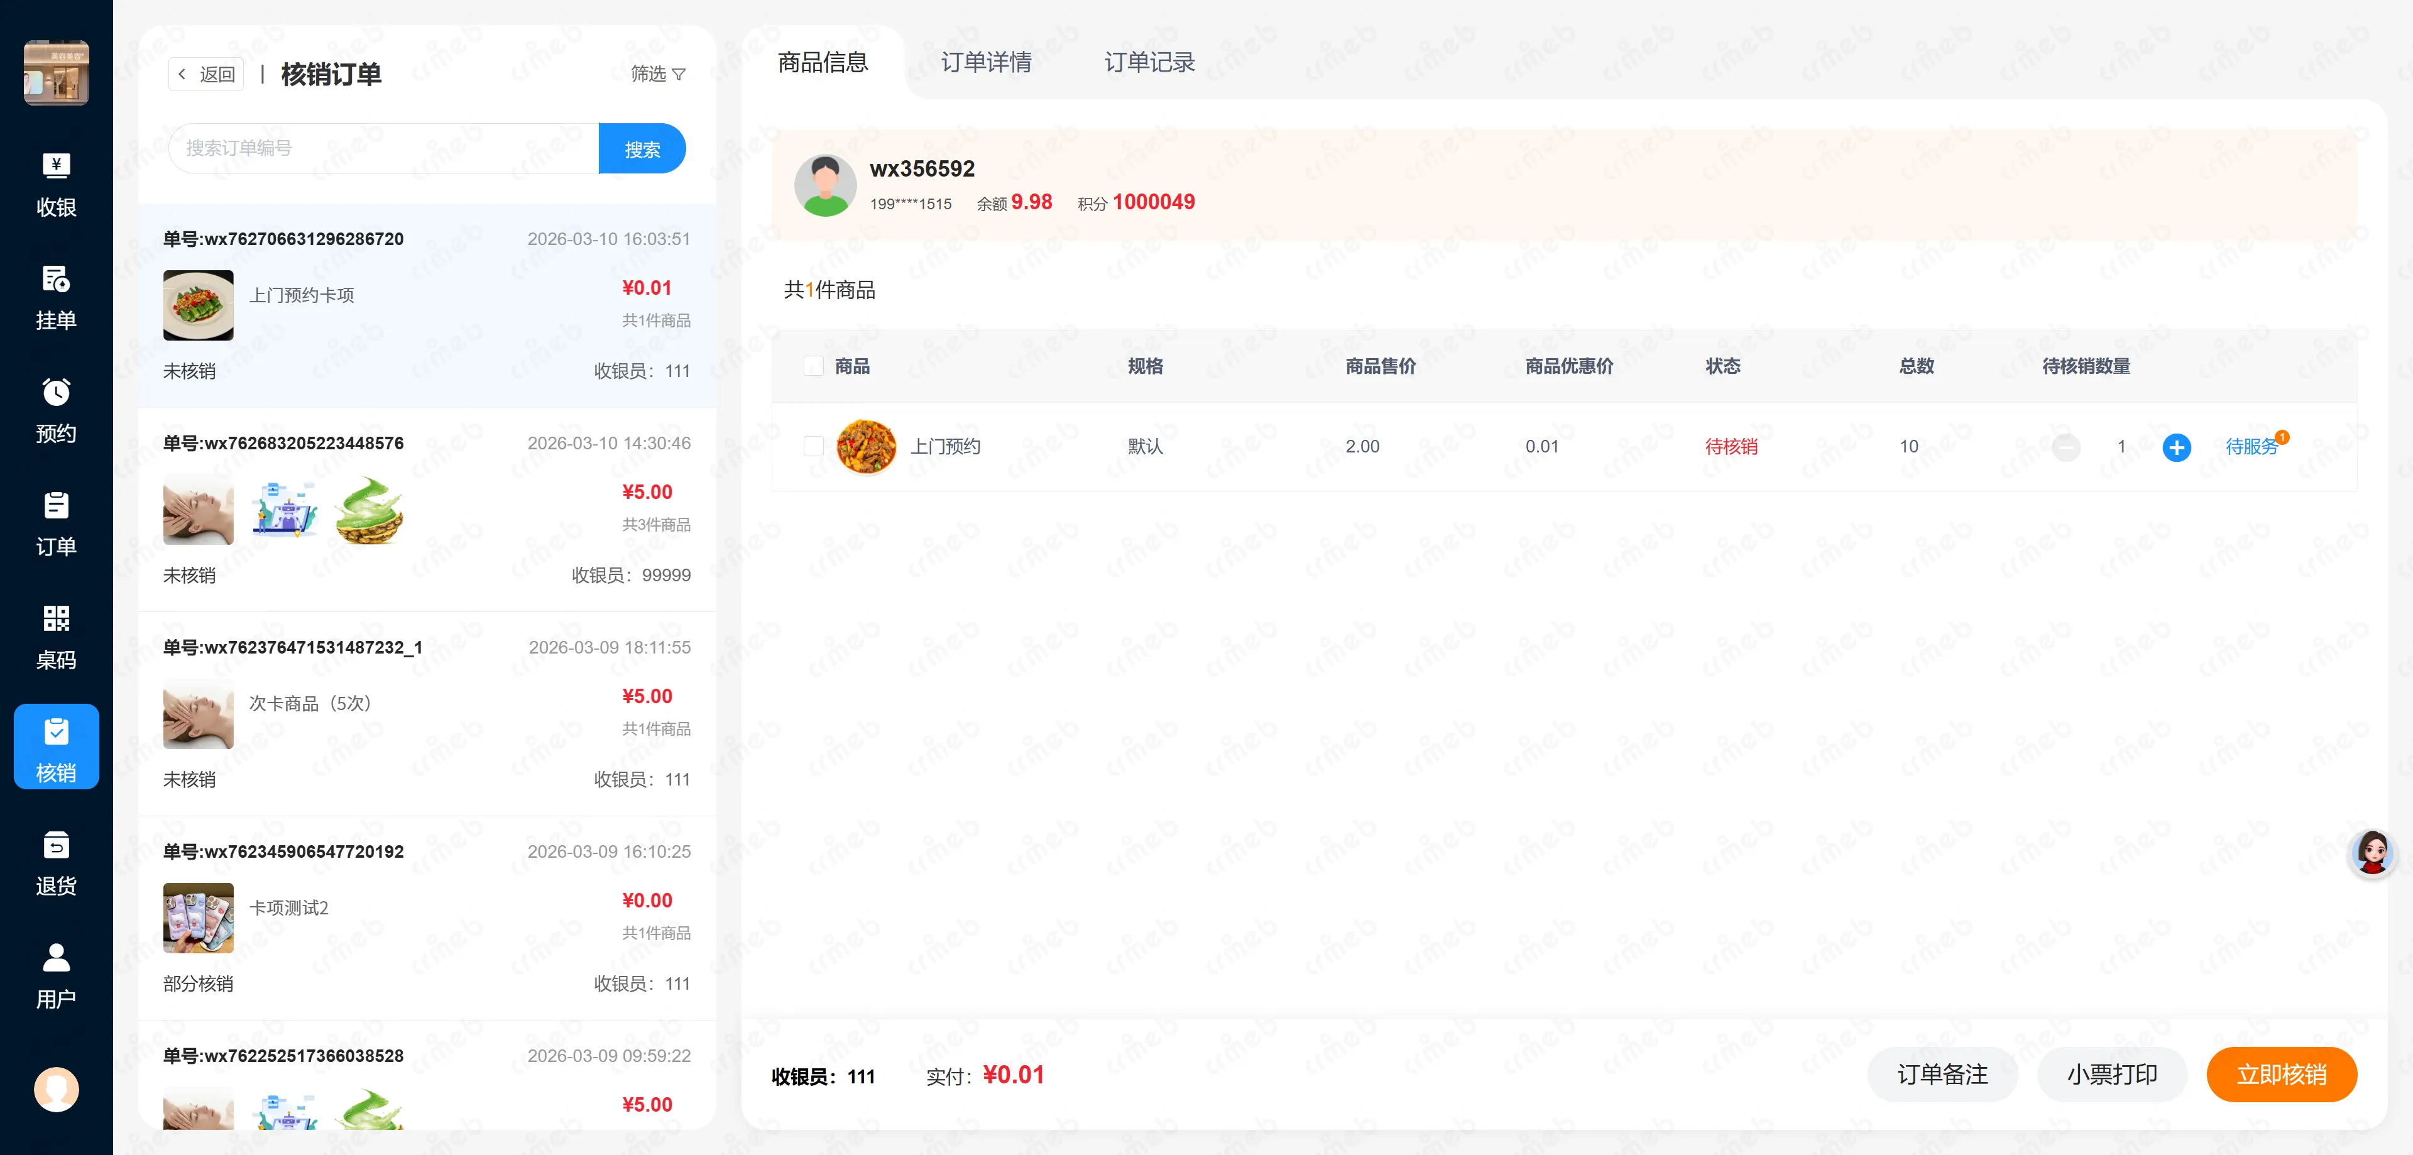
Task: Click the 搜索订单编号 search field
Action: click(384, 148)
